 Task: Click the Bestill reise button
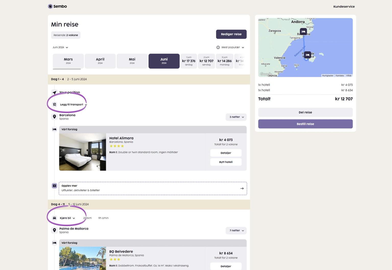(305, 124)
